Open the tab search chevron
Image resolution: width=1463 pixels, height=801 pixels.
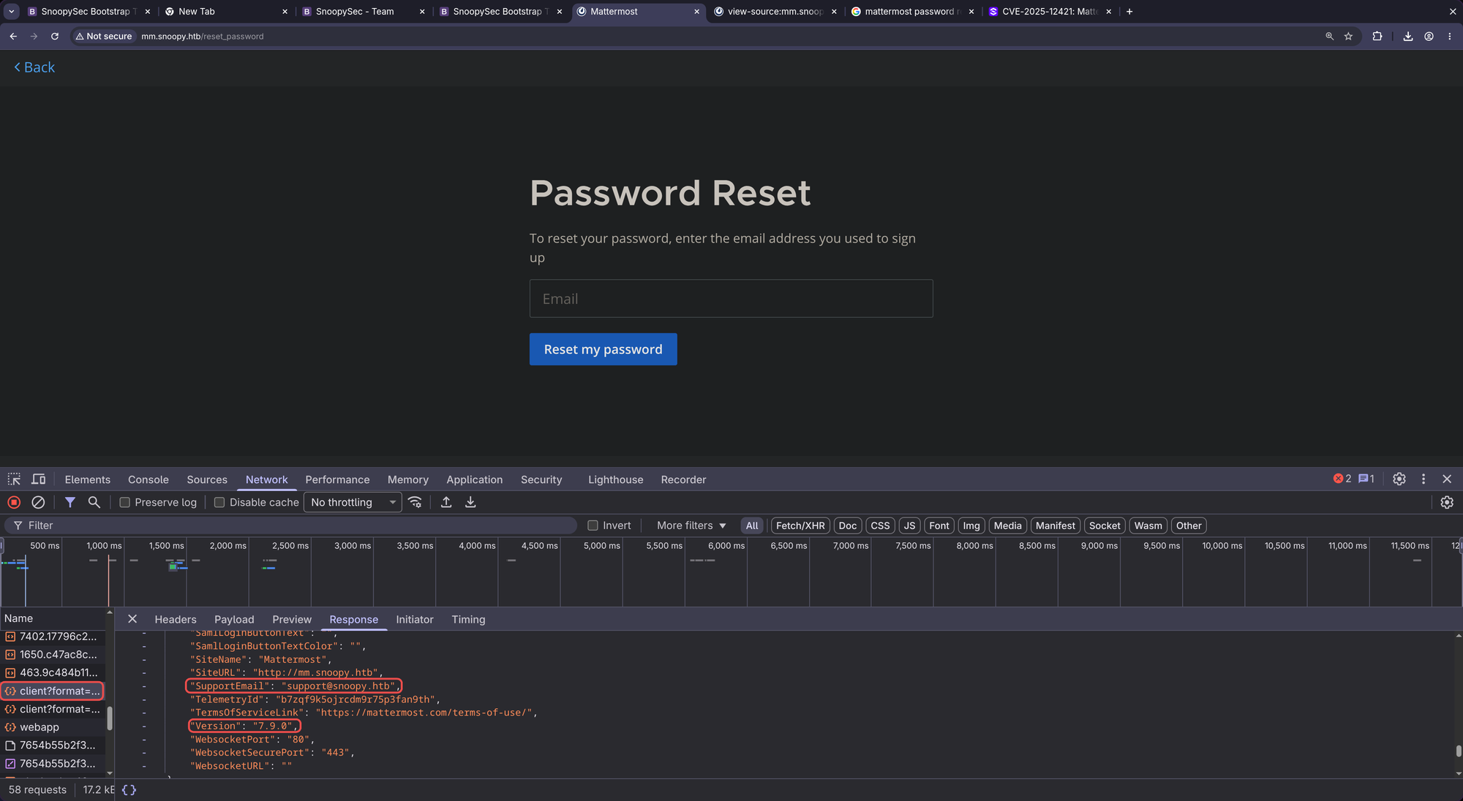pos(12,12)
